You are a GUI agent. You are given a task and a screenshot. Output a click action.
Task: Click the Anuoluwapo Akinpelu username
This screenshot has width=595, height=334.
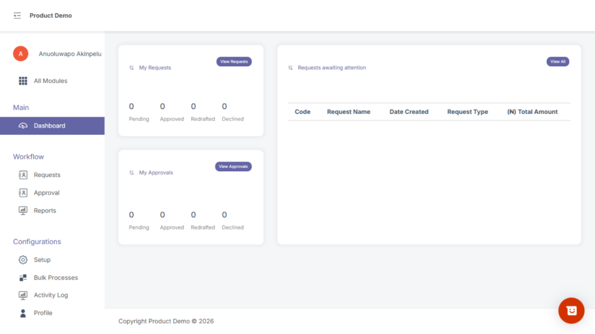70,54
